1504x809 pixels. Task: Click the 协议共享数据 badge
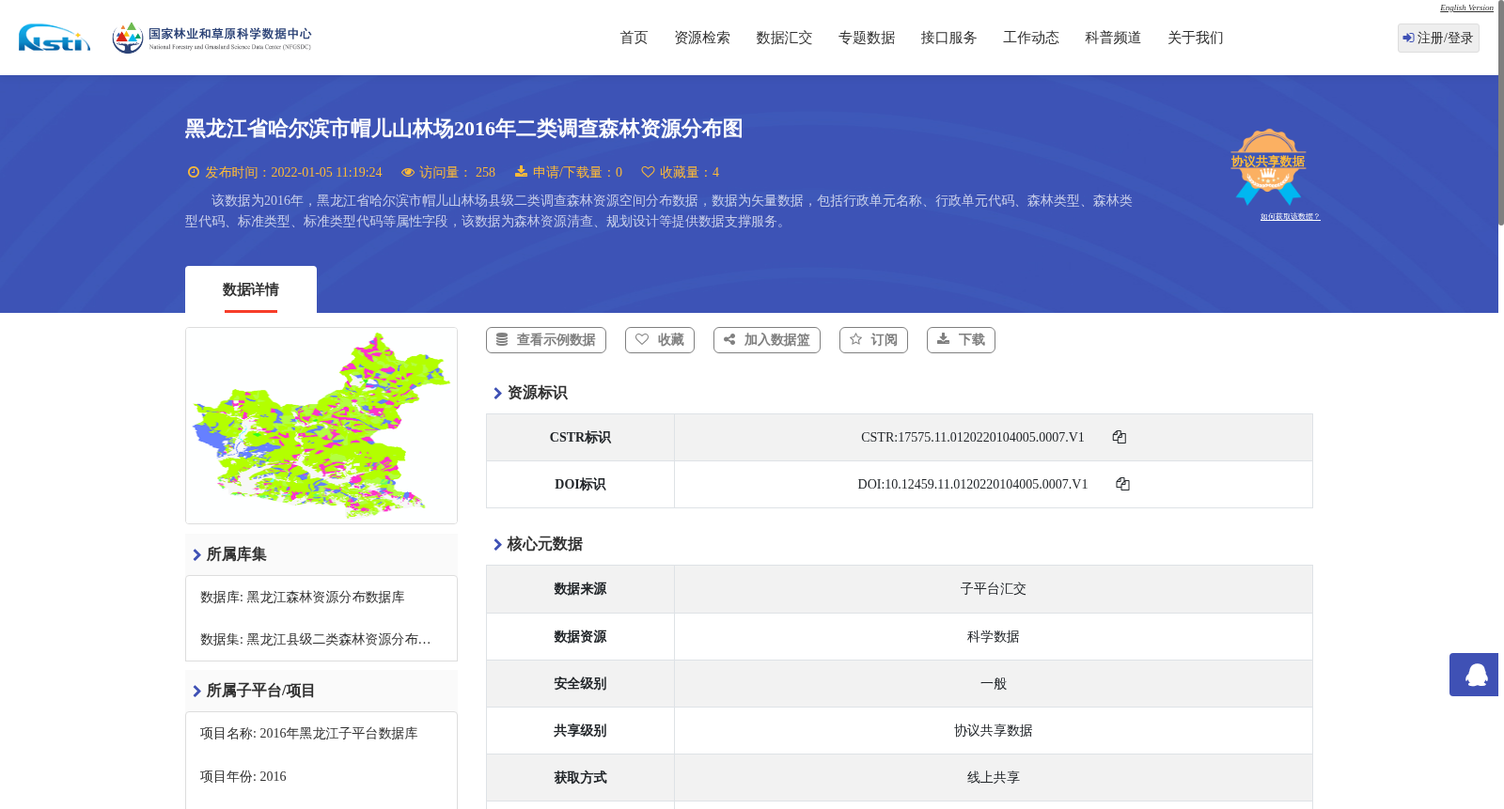(1268, 166)
